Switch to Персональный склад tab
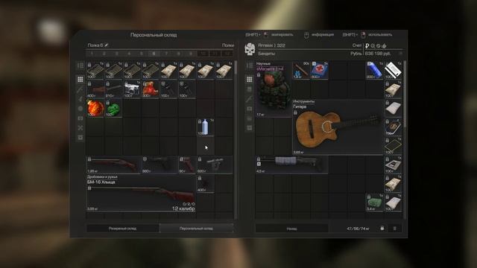The width and height of the screenshot is (477, 268). (x=196, y=229)
